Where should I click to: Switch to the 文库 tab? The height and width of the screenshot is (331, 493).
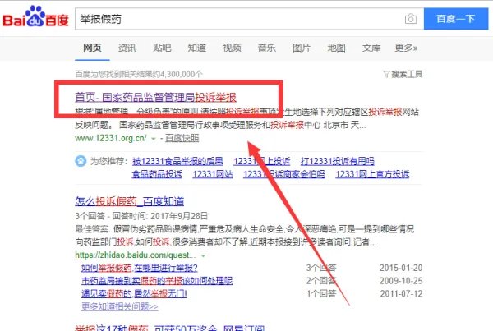point(371,48)
